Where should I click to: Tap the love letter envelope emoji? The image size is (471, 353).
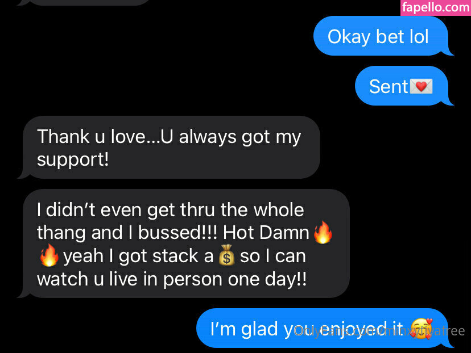tap(421, 87)
